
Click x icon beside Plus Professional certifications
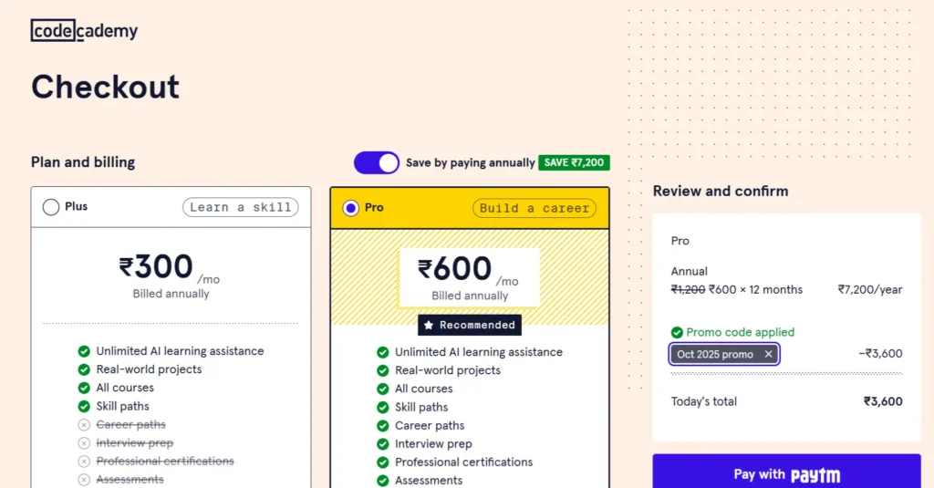pyautogui.click(x=84, y=462)
